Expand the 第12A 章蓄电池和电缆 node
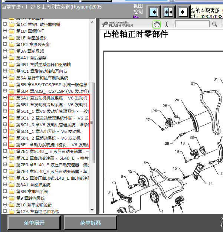The image size is (223, 232). (5, 211)
